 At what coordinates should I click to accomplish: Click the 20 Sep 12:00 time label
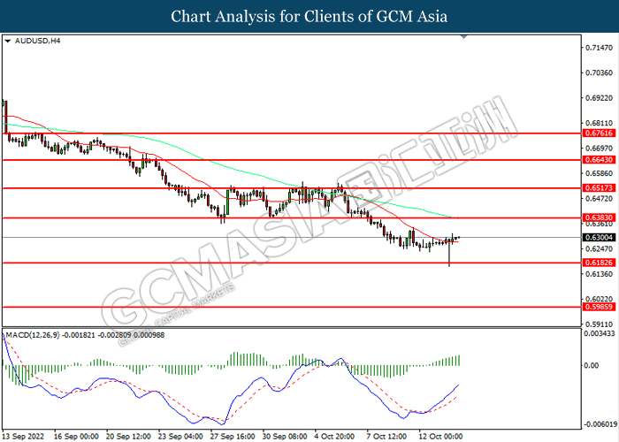(x=128, y=436)
